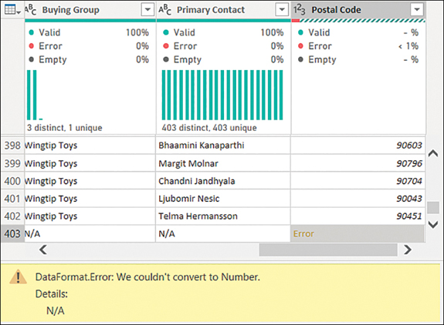Viewport: 444px width, 325px height.
Task: Click Buying Group Valid 100% value
Action: (x=137, y=32)
